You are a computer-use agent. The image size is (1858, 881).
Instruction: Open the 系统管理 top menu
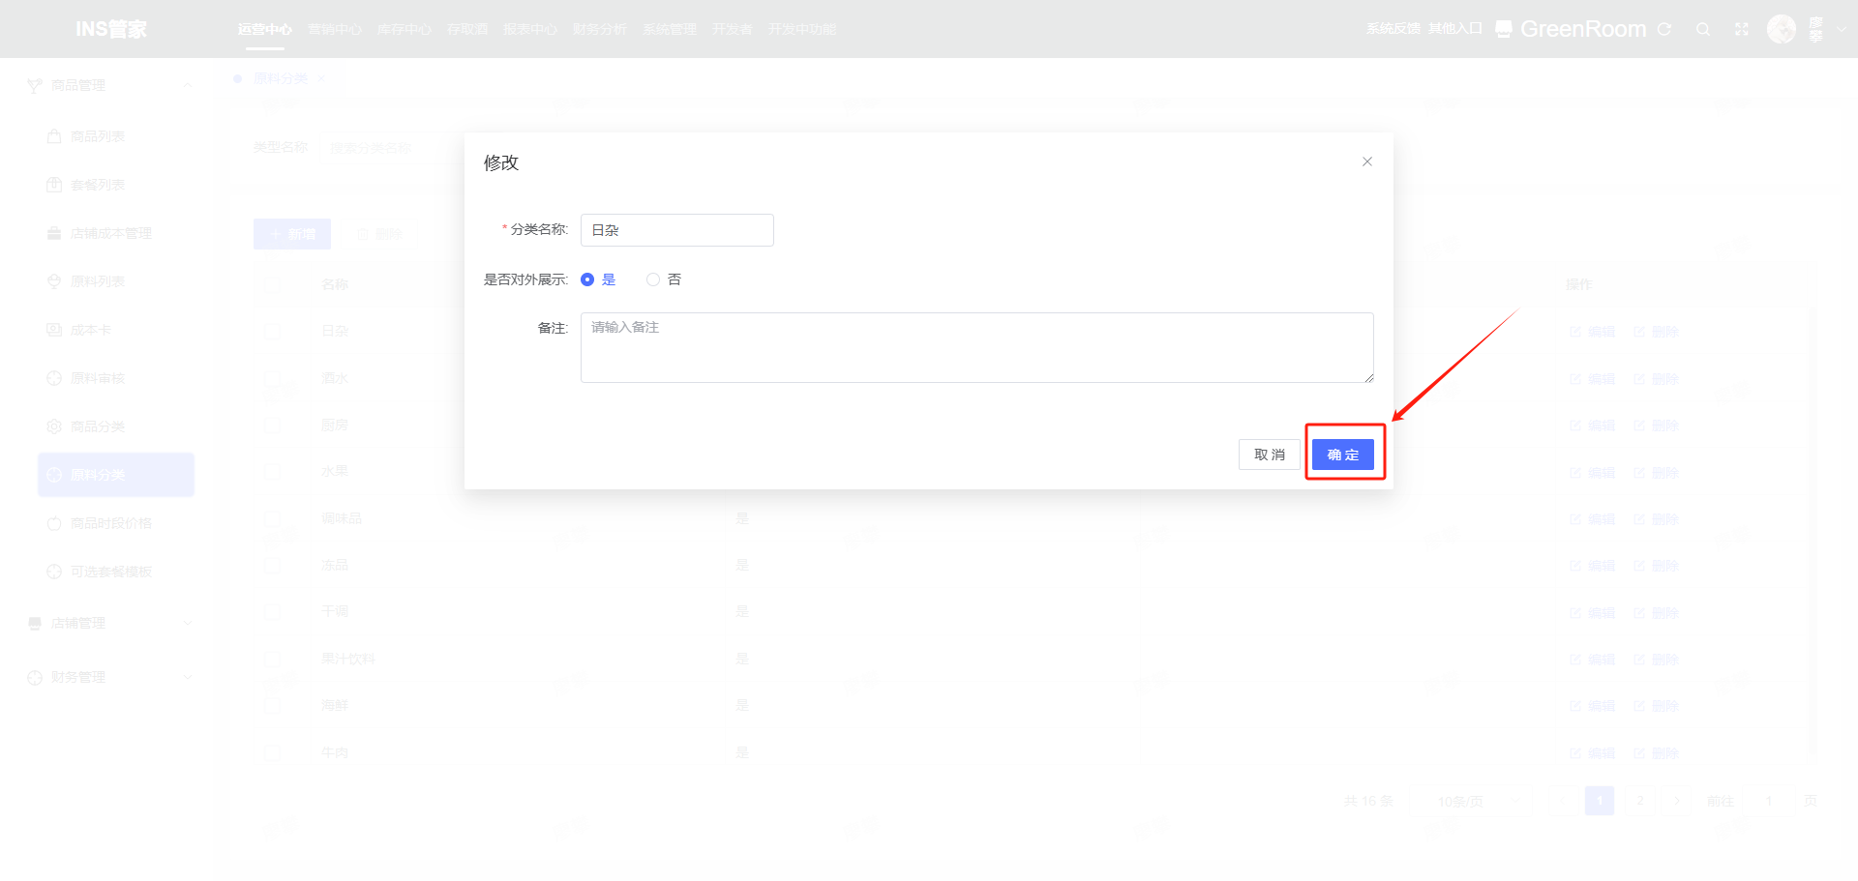(x=670, y=29)
